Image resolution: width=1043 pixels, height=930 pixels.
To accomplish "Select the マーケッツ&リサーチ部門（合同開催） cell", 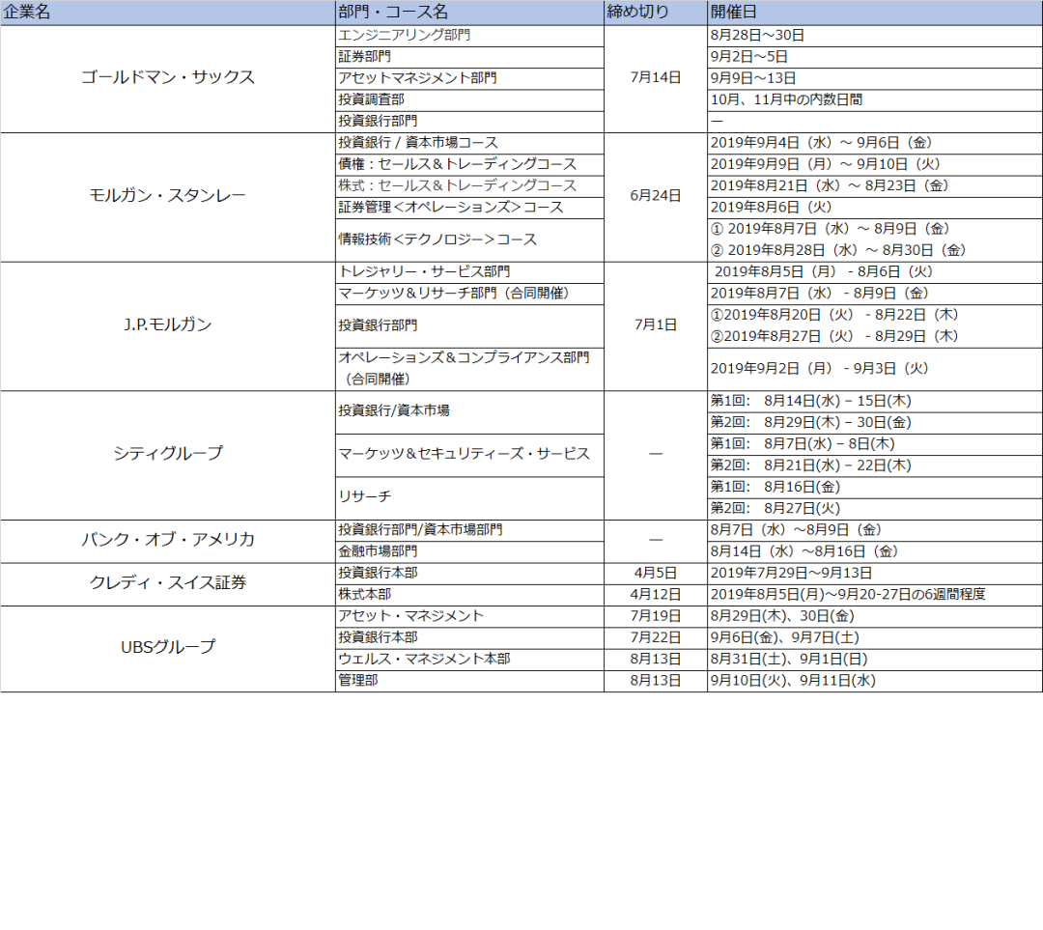I will point(469,294).
